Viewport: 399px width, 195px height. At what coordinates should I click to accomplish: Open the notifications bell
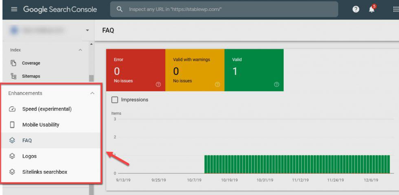coord(372,9)
